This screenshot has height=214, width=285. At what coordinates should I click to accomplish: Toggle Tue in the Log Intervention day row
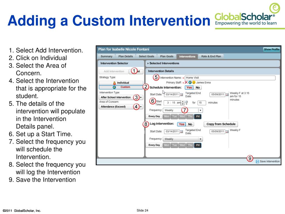click(175, 145)
